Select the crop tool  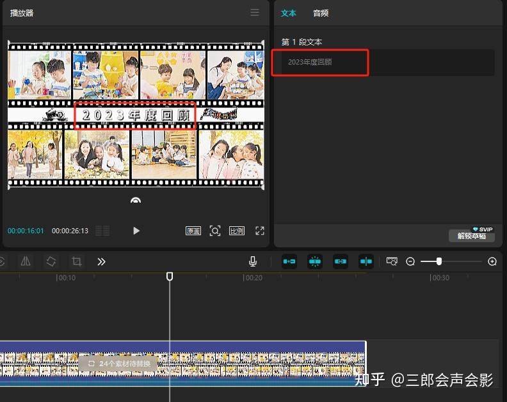(77, 261)
